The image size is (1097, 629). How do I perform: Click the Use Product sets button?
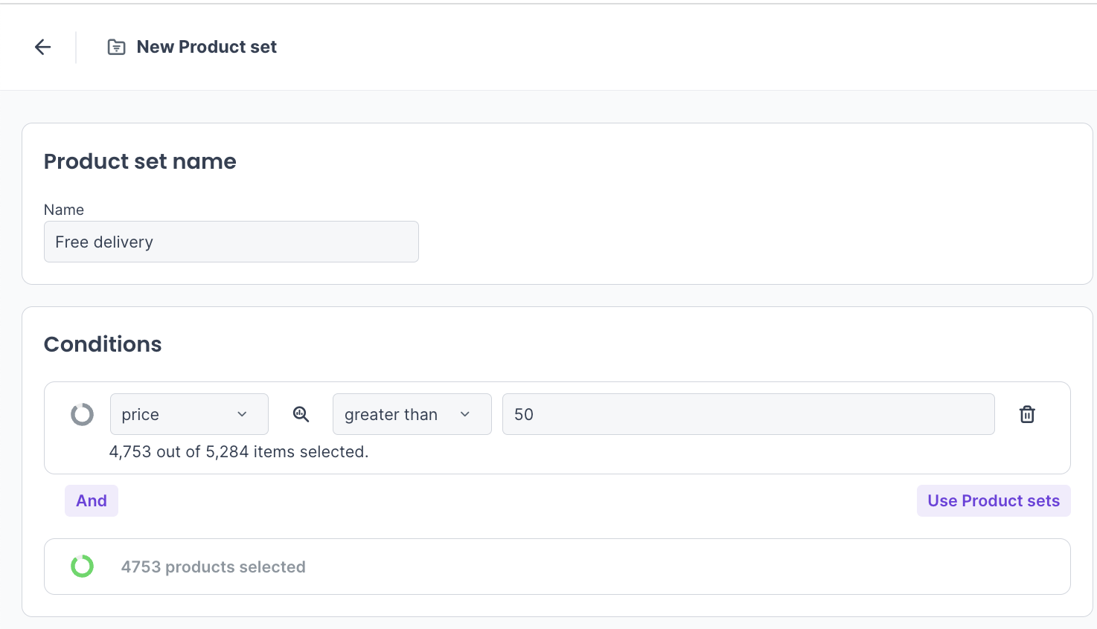(x=993, y=501)
